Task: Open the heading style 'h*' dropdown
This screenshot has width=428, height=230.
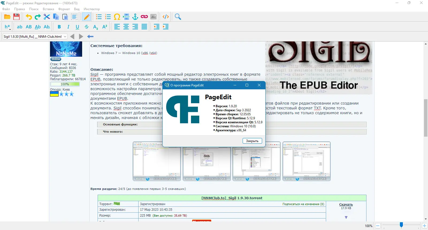Action: click(x=7, y=27)
